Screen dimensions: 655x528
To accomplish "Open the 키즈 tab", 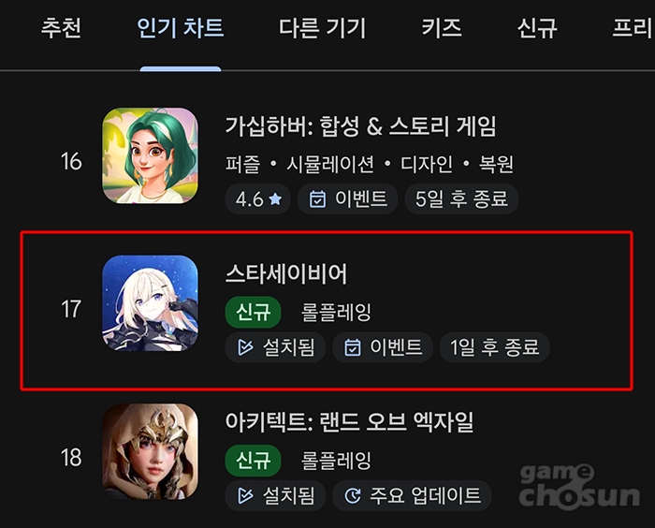I will (x=442, y=28).
